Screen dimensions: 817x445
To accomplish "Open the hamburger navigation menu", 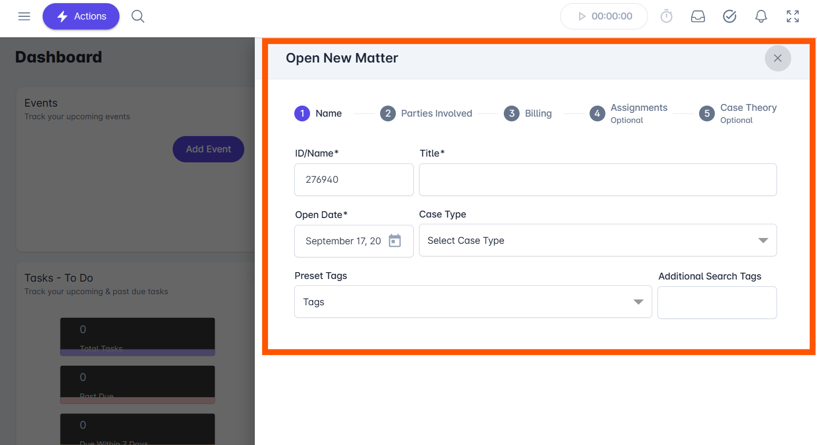I will 24,16.
